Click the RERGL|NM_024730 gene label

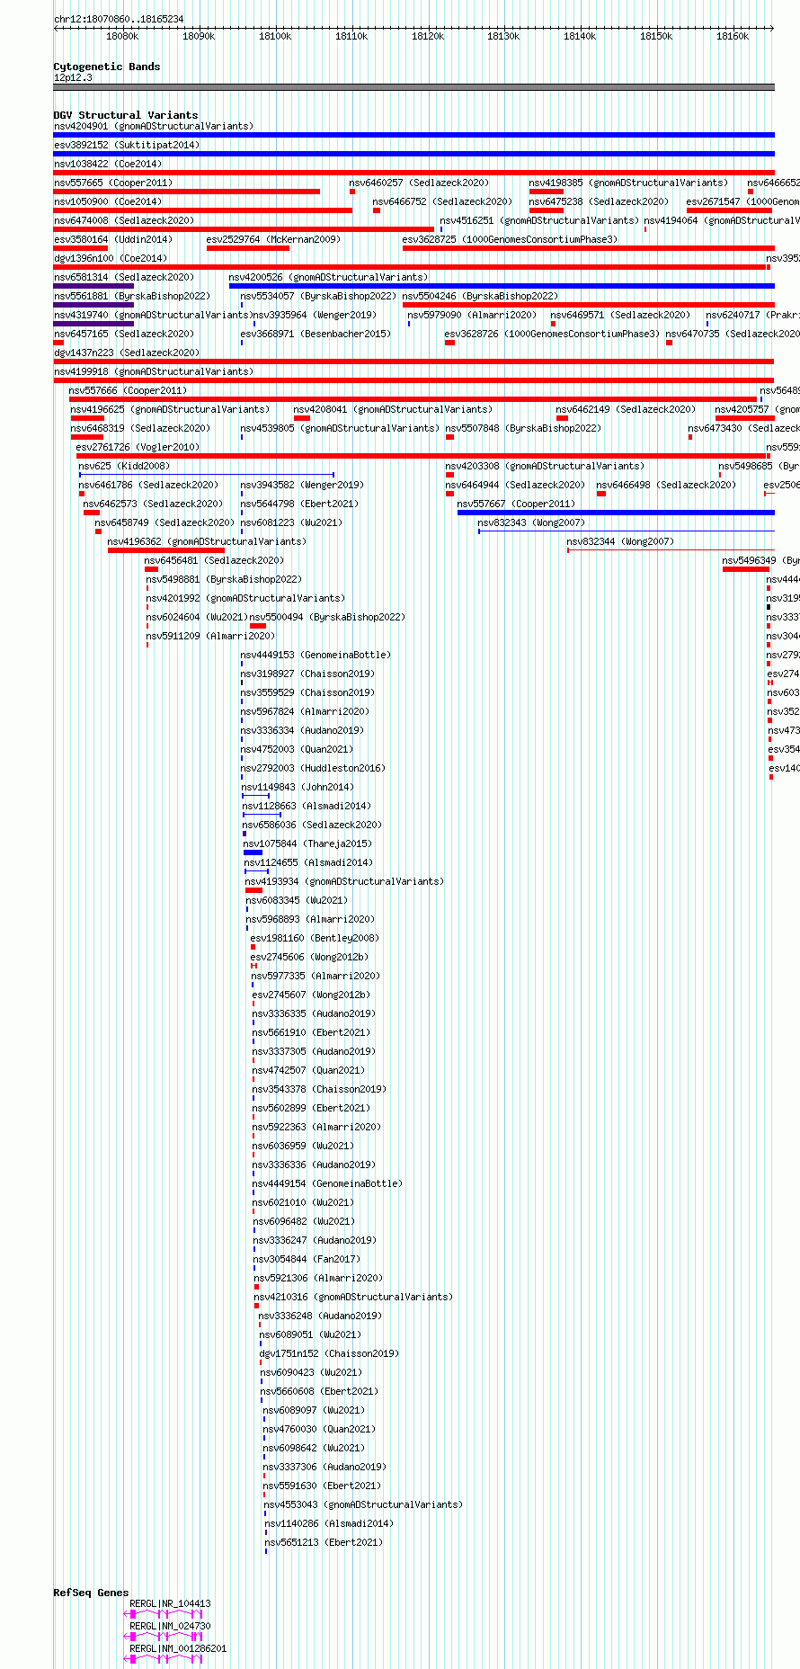170,1626
